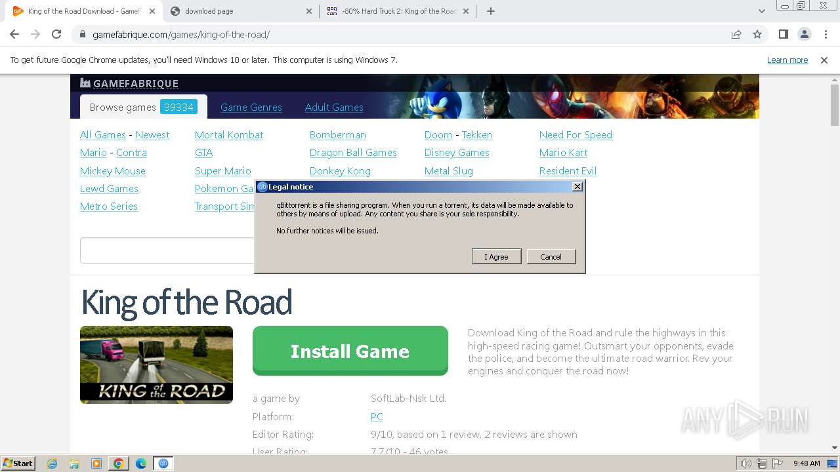The image size is (840, 472).
Task: Click the King of the Road thumbnail
Action: (156, 364)
